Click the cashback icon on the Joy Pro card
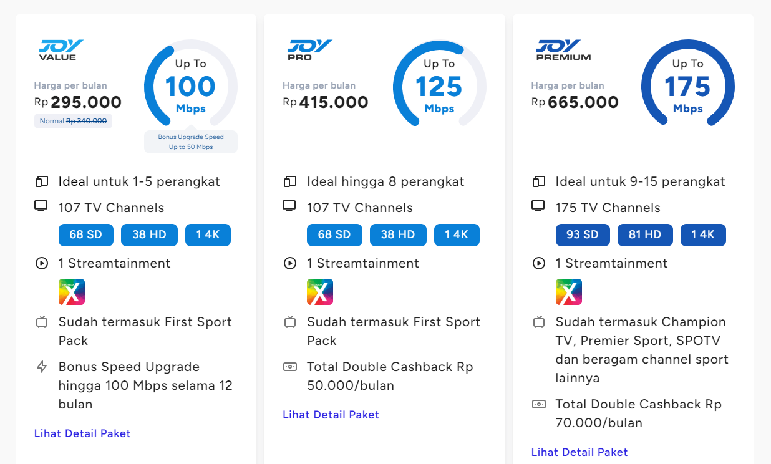 pyautogui.click(x=289, y=367)
